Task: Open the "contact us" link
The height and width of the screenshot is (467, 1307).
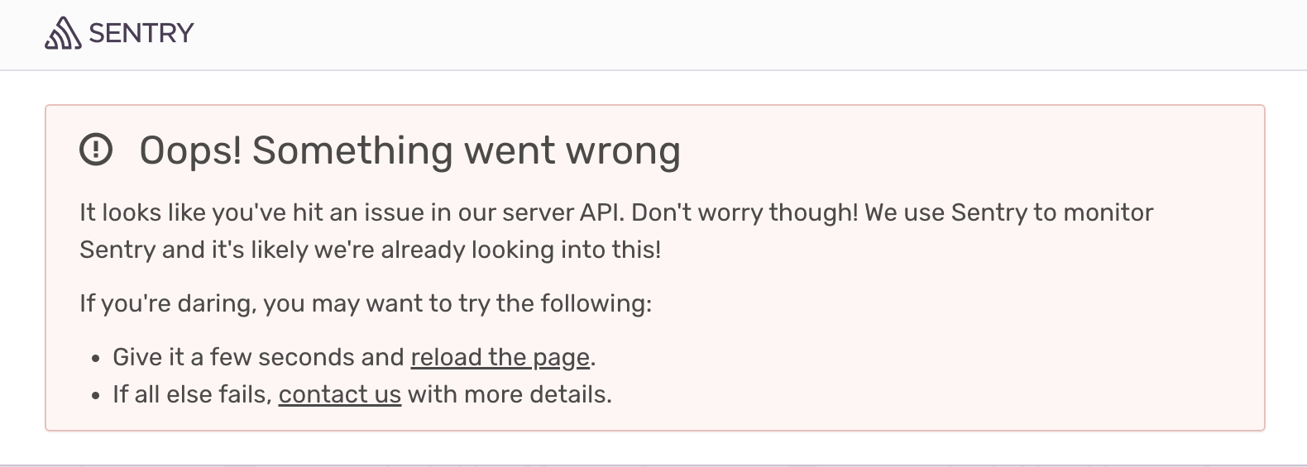Action: click(x=339, y=395)
